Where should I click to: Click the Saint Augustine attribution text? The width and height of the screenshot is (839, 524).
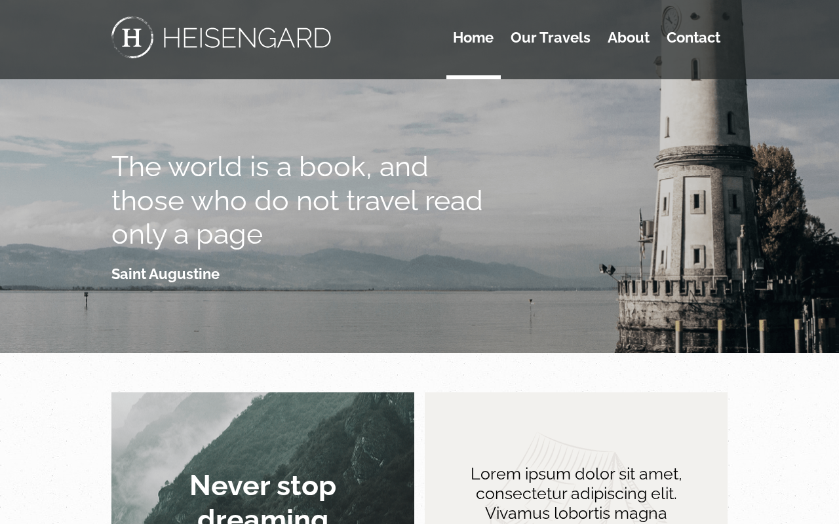coord(165,274)
